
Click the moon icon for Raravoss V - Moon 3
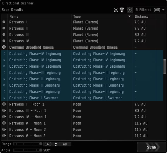(x=4, y=136)
